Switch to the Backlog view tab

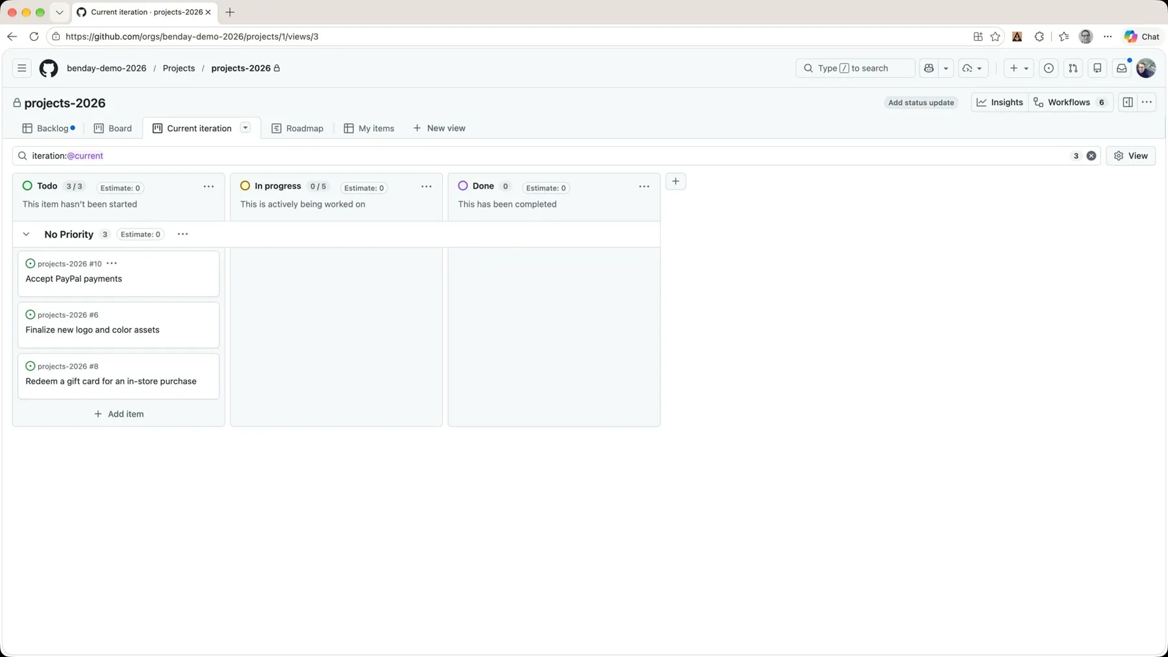[x=49, y=129]
